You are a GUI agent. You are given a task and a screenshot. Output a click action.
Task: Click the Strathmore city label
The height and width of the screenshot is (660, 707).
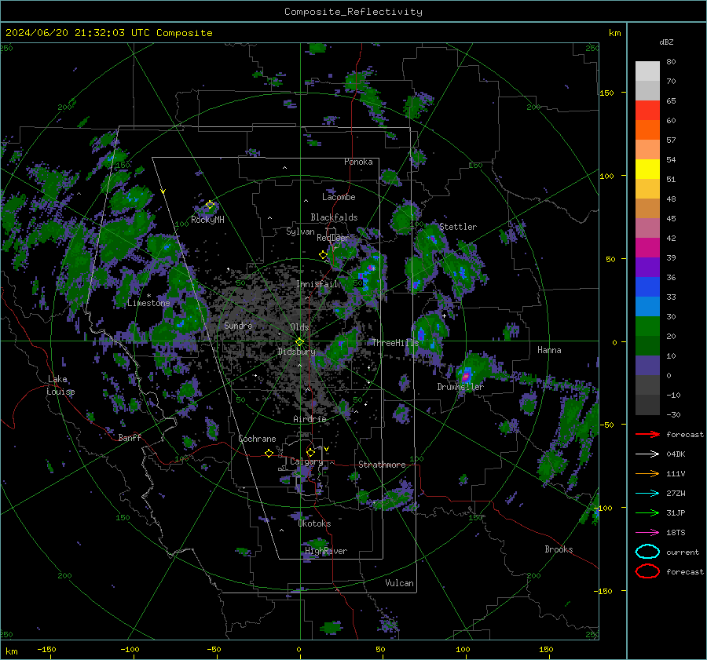(x=382, y=465)
